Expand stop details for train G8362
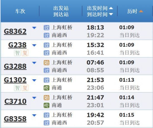 (34, 28)
